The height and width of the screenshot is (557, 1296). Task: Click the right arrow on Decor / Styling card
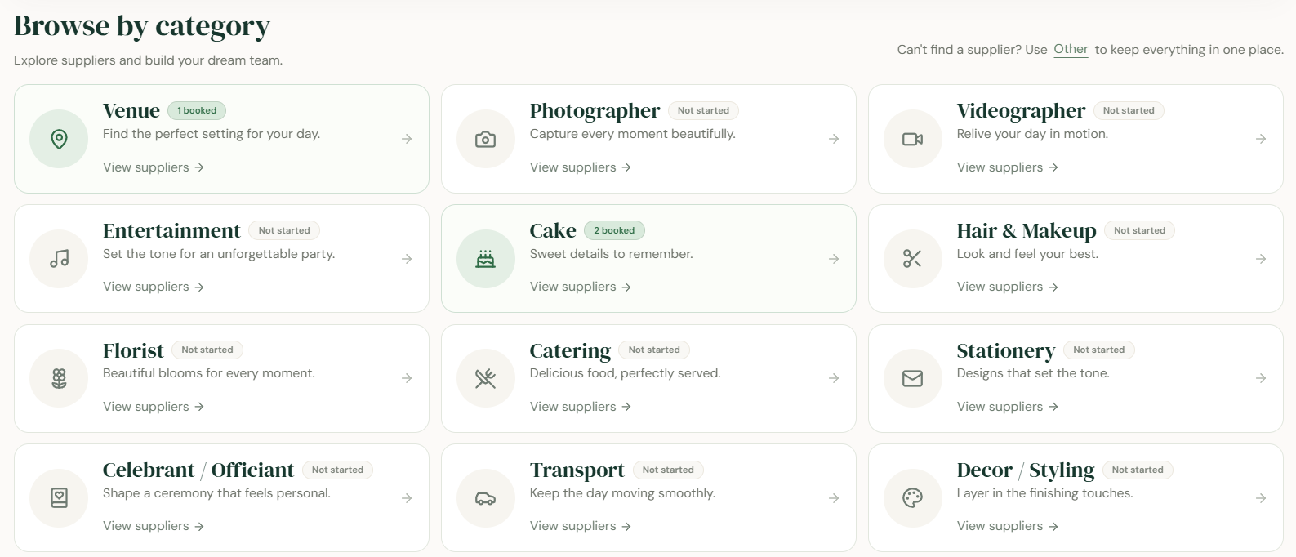(x=1261, y=498)
